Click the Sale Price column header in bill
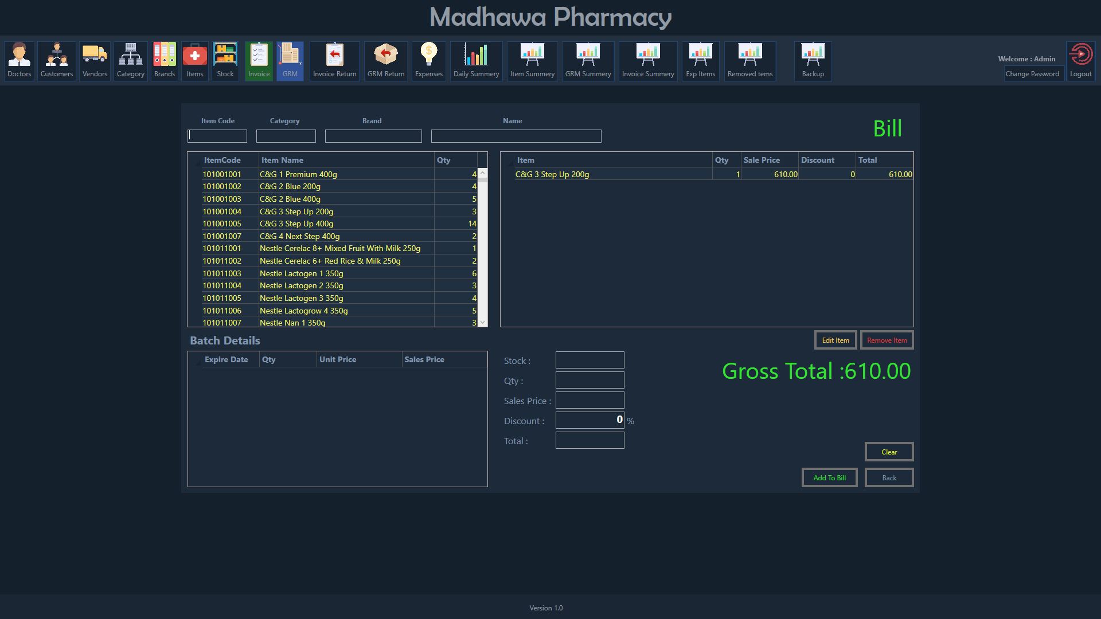 pyautogui.click(x=770, y=160)
